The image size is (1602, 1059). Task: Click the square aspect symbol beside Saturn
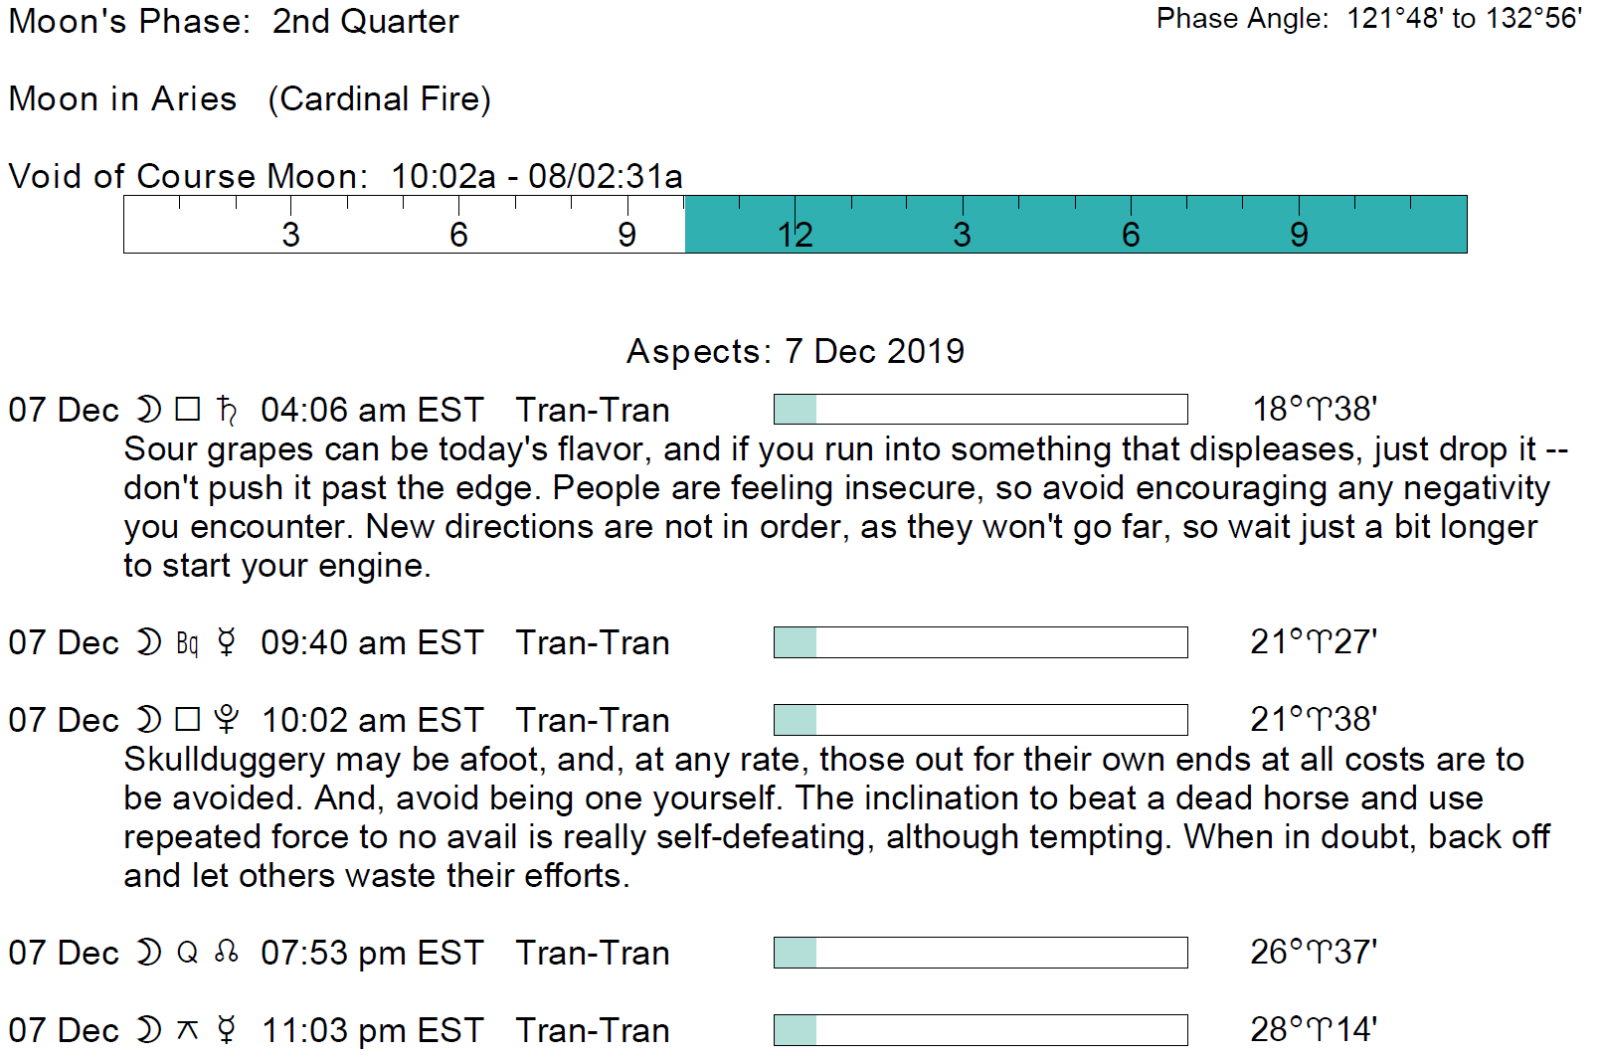pos(187,410)
